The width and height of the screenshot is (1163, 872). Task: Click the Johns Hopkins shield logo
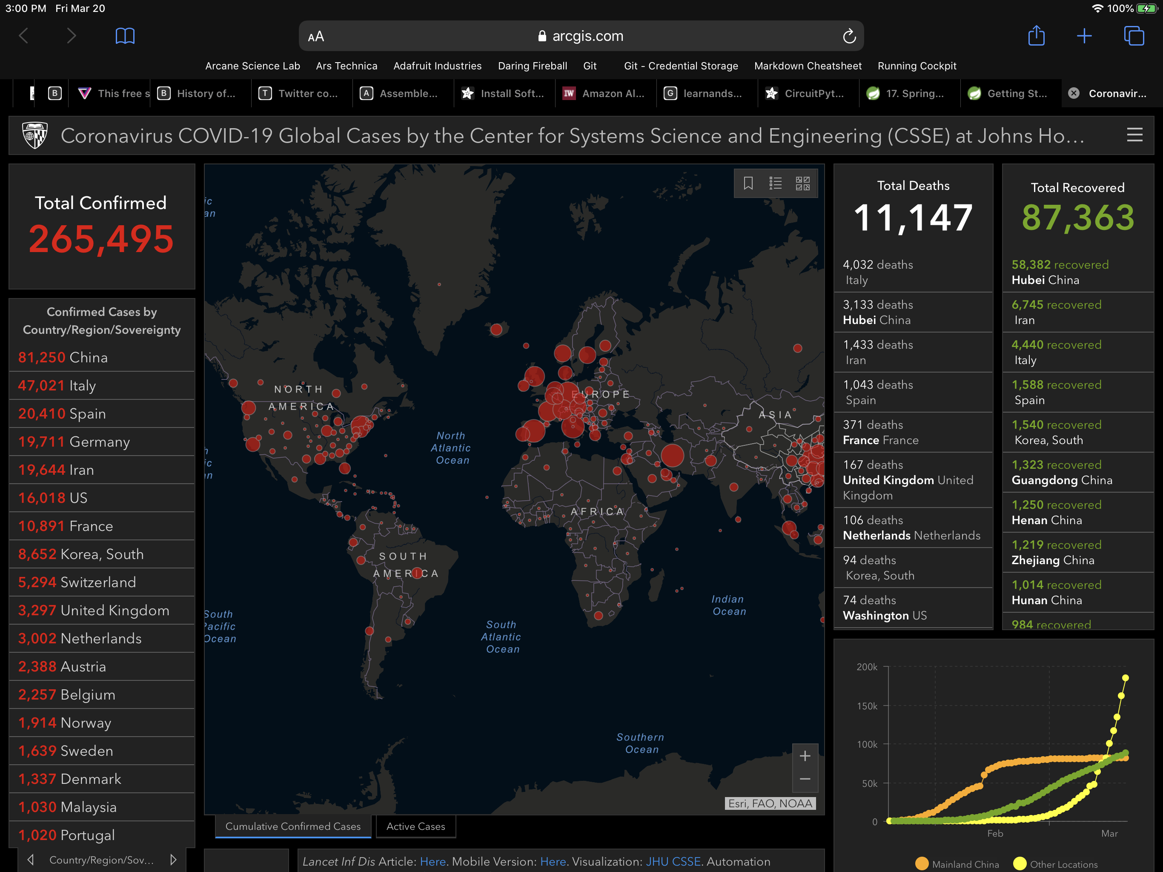[x=35, y=135]
